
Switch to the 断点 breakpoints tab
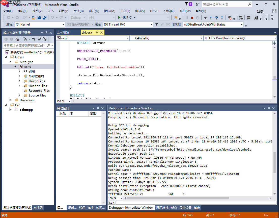click(x=175, y=208)
